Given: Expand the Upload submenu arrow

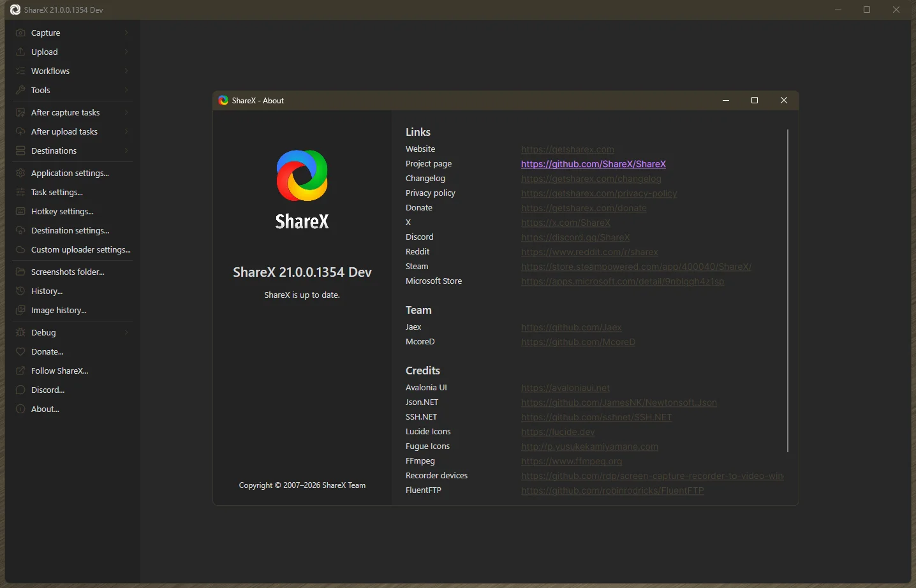Looking at the screenshot, I should coord(126,52).
